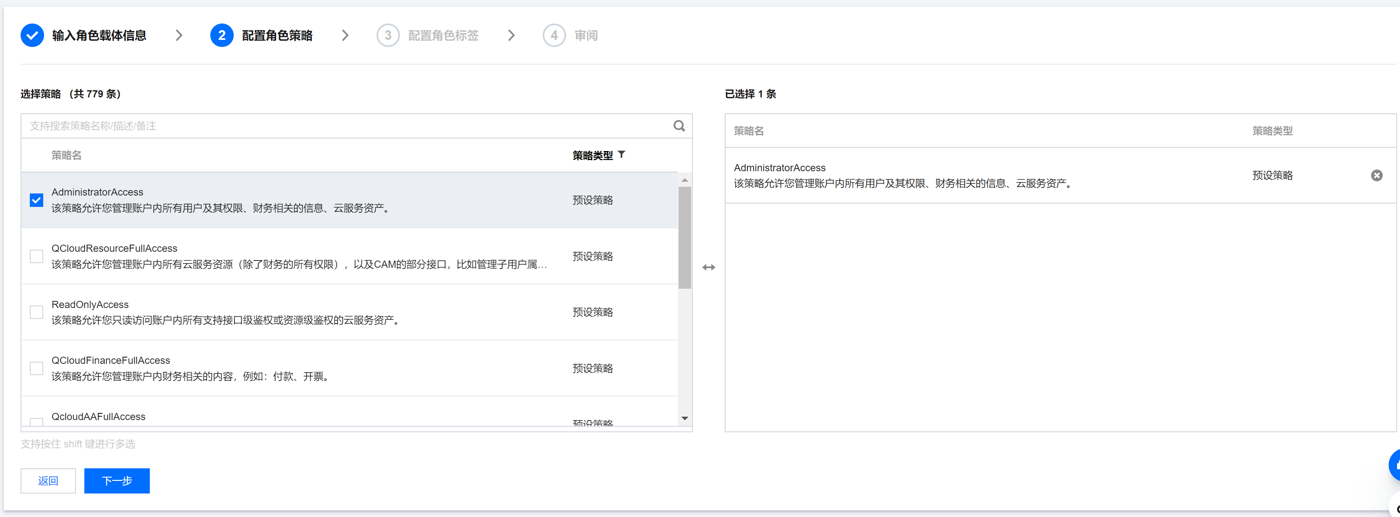Screen dimensions: 1400x517
Task: Click the step 2 circle icon
Action: 222,35
